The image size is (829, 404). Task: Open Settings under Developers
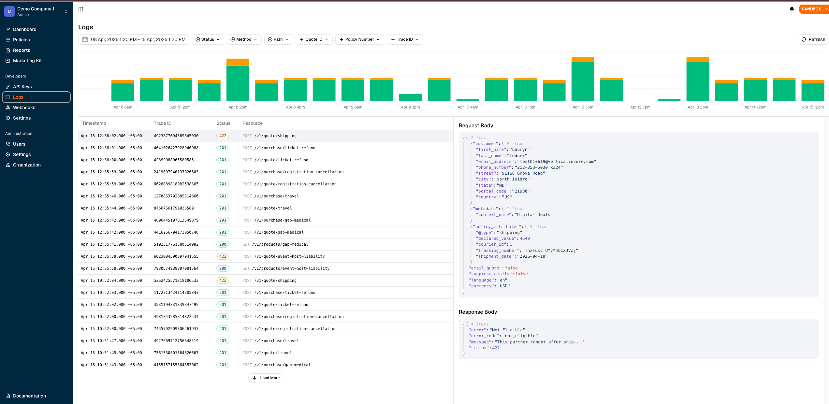[22, 118]
